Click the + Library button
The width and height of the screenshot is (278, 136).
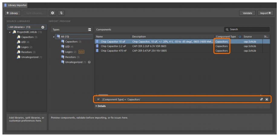(x=13, y=13)
